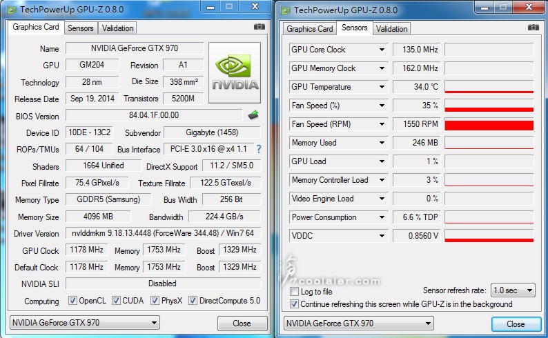
Task: Switch to Validation tab in left window
Action: [117, 28]
